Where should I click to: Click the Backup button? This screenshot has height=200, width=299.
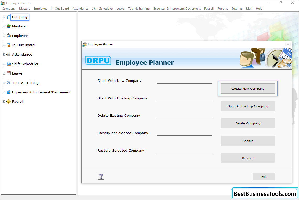(248, 141)
